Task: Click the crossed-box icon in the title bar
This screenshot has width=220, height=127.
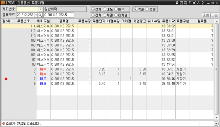Action: point(181,3)
